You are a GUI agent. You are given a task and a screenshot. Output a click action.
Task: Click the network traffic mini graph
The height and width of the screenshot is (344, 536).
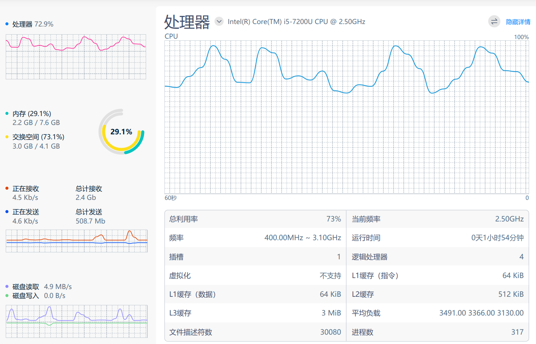76,240
